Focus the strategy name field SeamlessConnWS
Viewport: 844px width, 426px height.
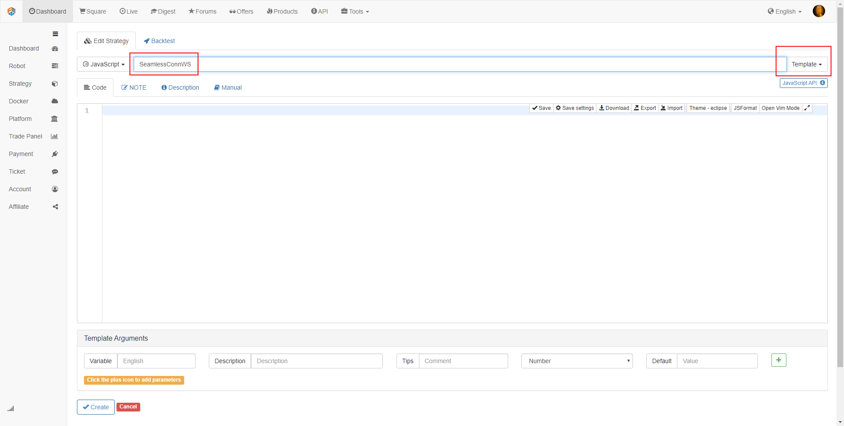pos(460,64)
